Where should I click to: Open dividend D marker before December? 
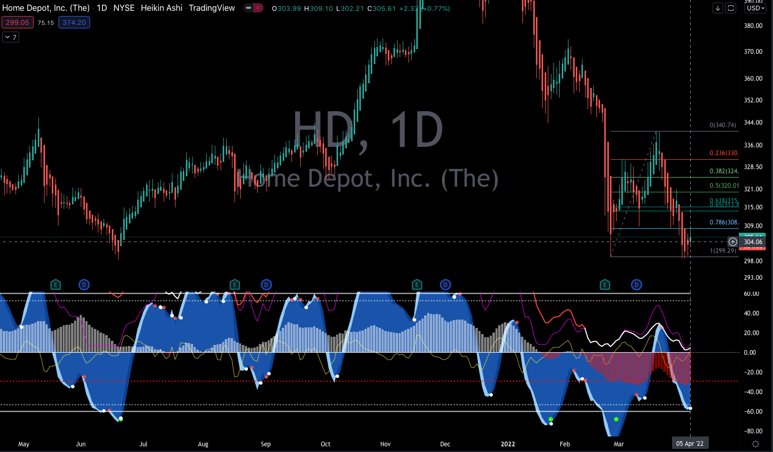pyautogui.click(x=445, y=284)
